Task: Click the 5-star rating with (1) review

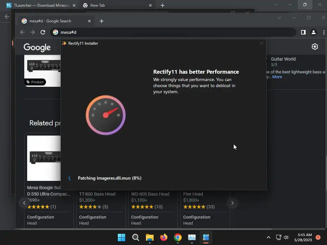Action: [x=42, y=207]
